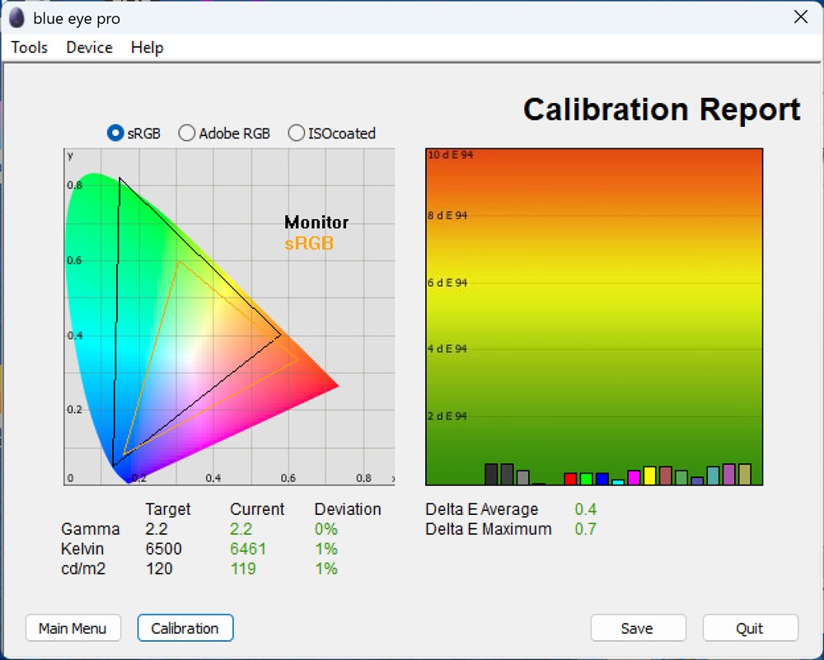Quit the blue eye pro application
Screen dimensions: 824x660
pyautogui.click(x=750, y=628)
